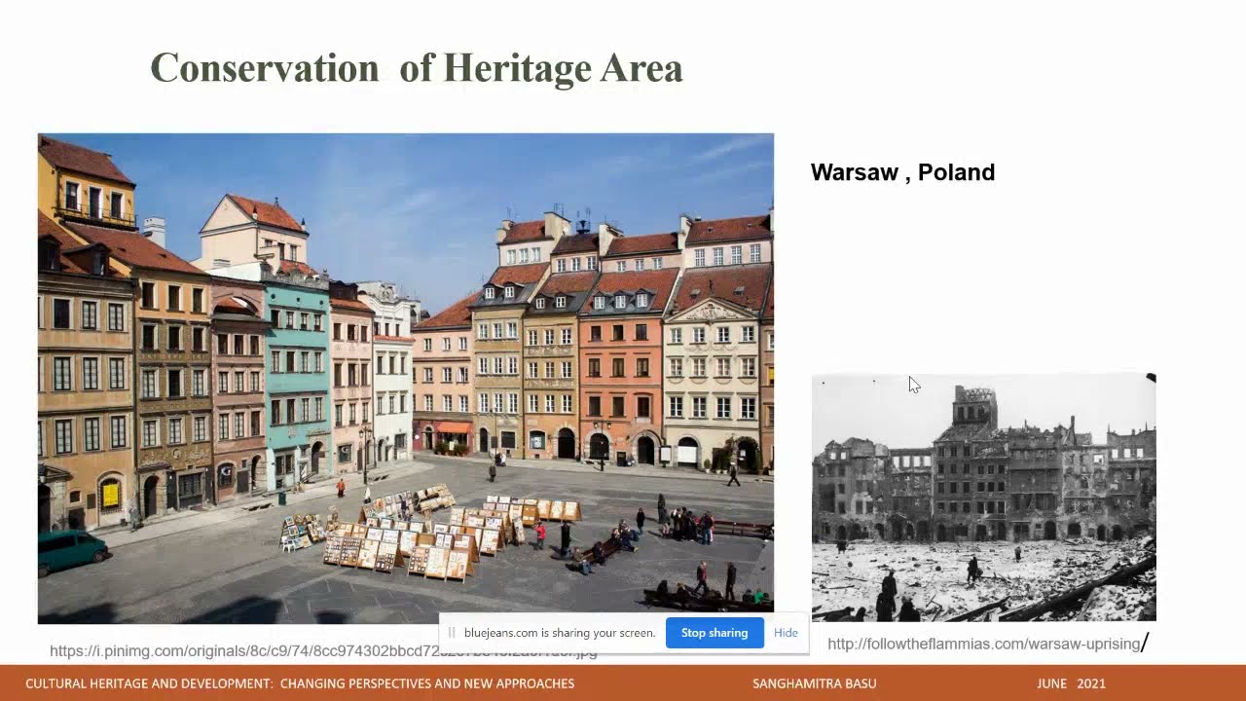1246x701 pixels.
Task: Click the Cultural Heritage and Development footer text
Action: (300, 683)
